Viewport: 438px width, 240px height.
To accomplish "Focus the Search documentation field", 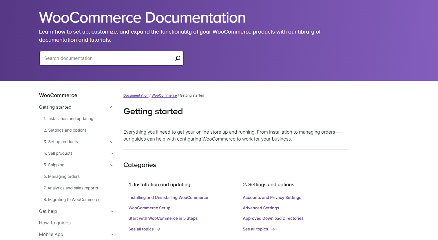I will (112, 58).
